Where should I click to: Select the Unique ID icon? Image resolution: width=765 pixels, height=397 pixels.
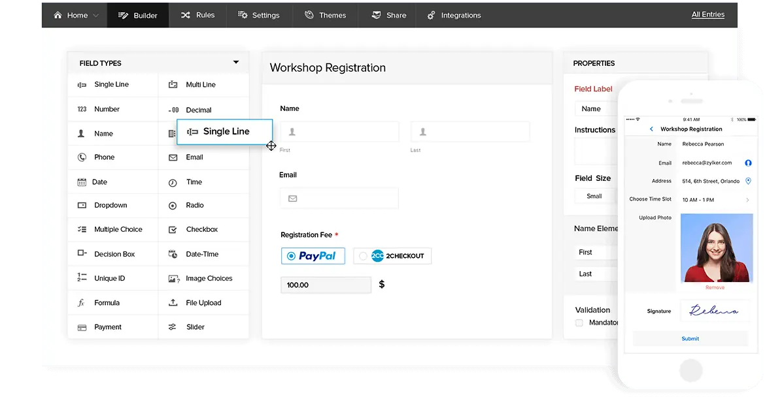point(82,278)
